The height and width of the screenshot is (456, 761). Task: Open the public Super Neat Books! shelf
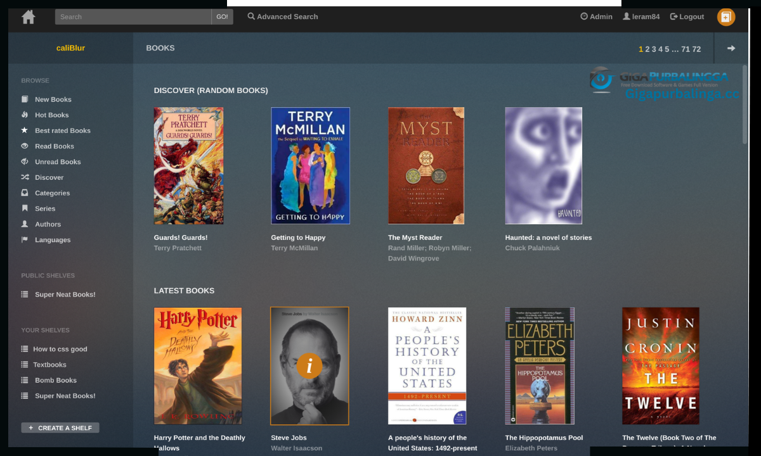(65, 294)
